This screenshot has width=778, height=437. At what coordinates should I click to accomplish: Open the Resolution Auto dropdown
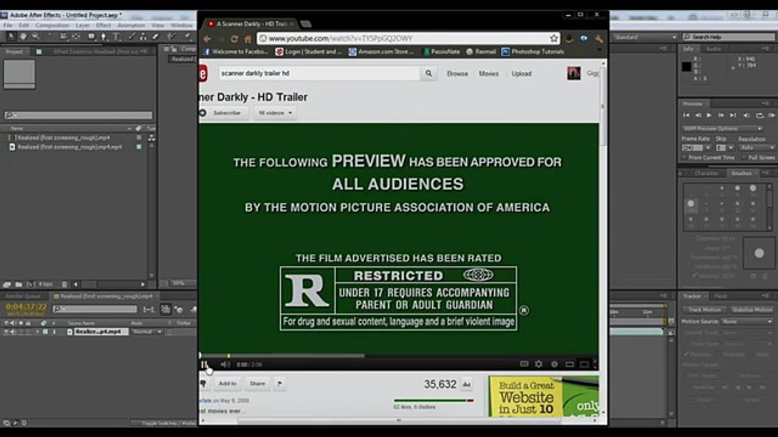pos(757,147)
